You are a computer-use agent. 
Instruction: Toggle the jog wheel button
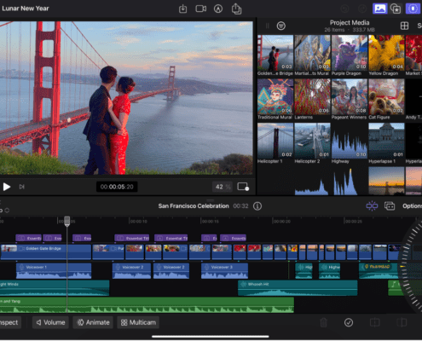413,9
